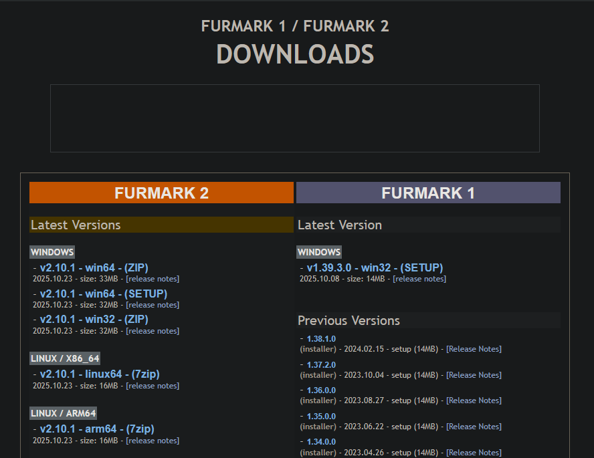594x458 pixels.
Task: Click the Latest Version heading under FurMark 1
Action: click(428, 225)
